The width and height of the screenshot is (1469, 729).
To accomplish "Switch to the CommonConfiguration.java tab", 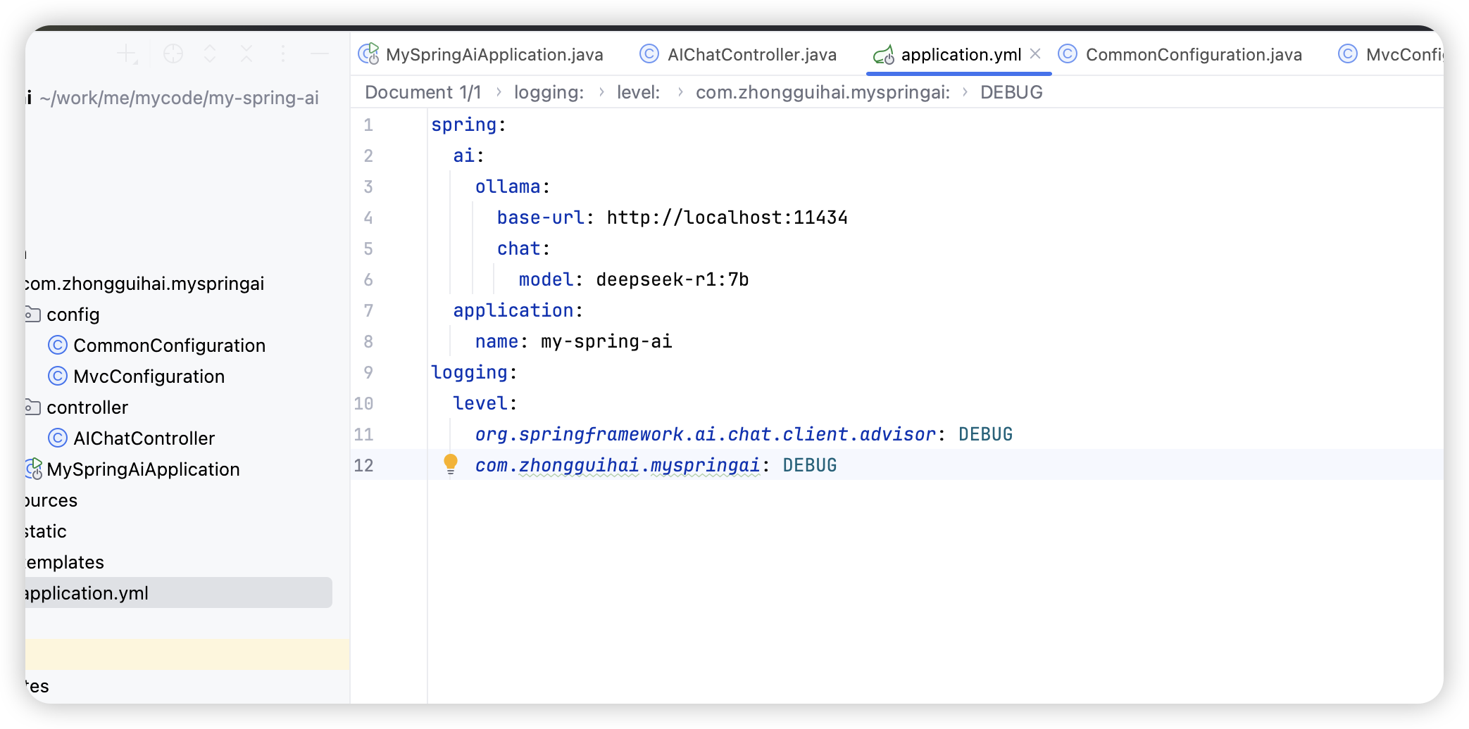I will coord(1194,54).
